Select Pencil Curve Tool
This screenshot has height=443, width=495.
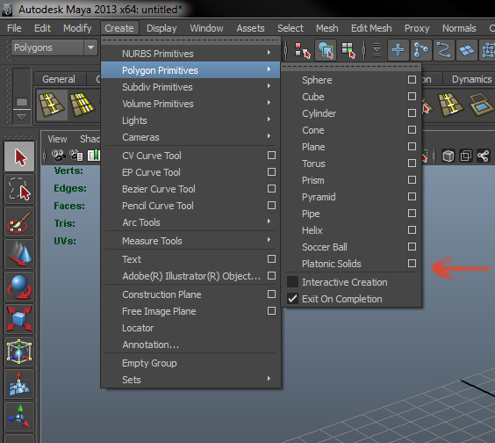157,206
